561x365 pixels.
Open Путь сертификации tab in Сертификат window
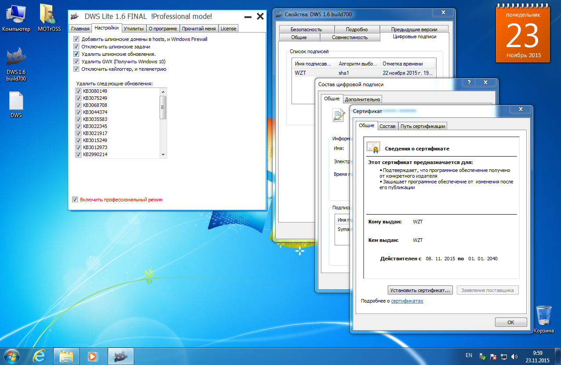[423, 126]
